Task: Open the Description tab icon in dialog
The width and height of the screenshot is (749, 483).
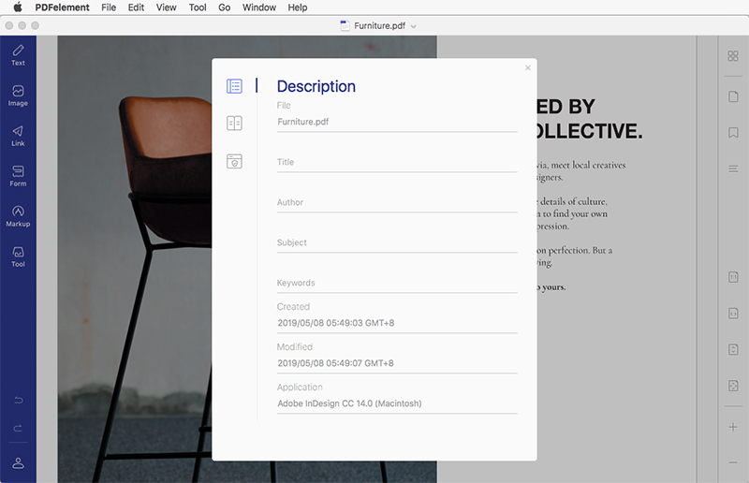Action: 234,86
